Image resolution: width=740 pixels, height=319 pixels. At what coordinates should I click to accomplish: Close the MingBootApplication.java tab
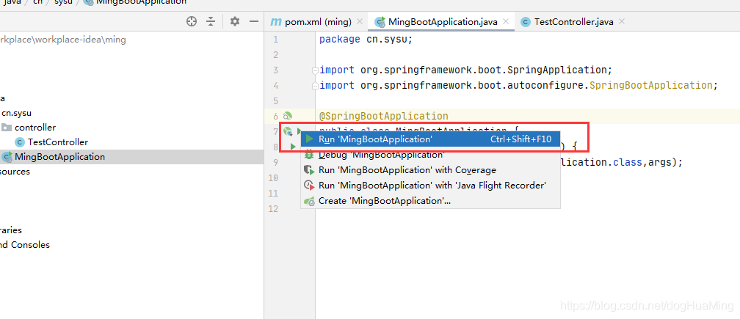(x=506, y=21)
